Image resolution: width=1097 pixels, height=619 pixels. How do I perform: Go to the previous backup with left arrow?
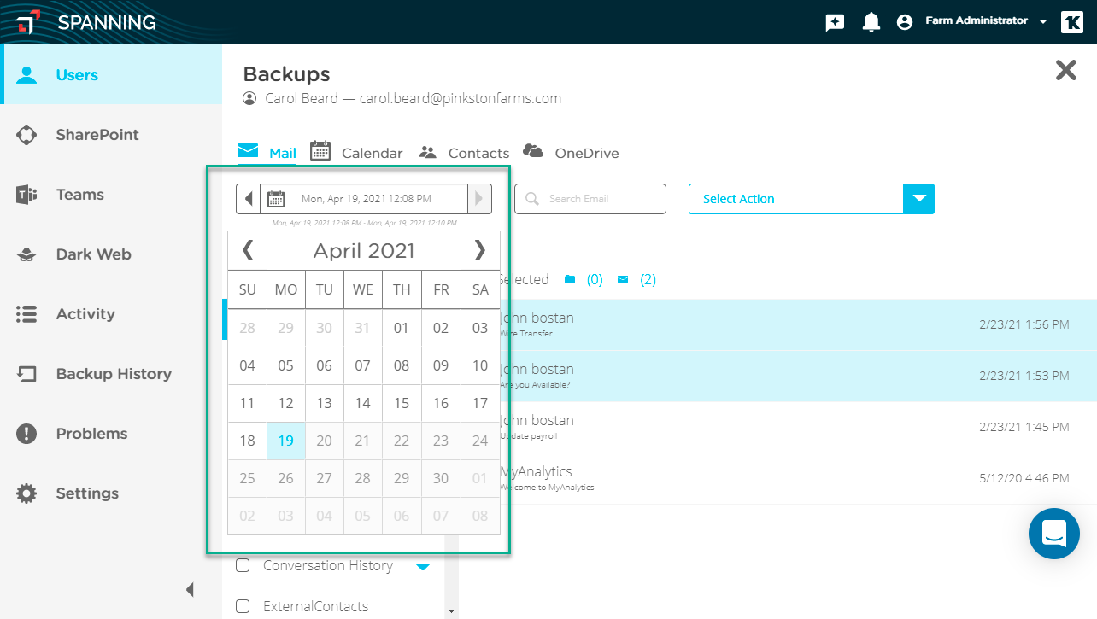tap(248, 199)
